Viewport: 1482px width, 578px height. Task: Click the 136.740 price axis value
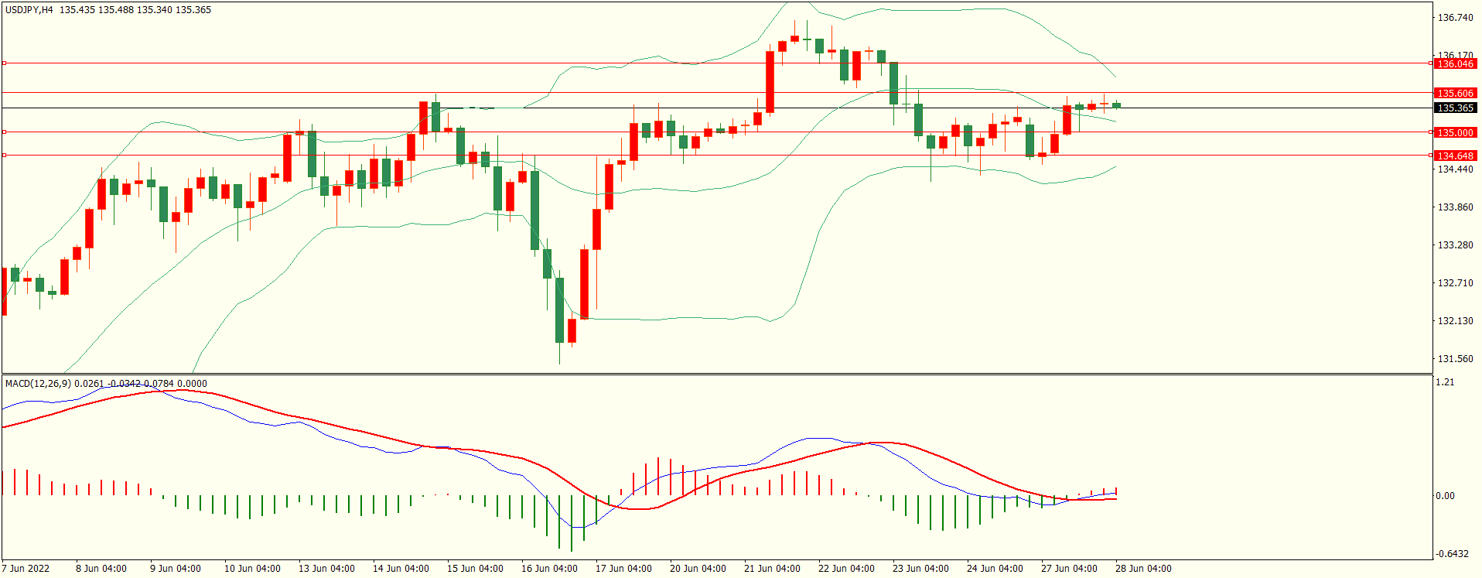click(1455, 18)
